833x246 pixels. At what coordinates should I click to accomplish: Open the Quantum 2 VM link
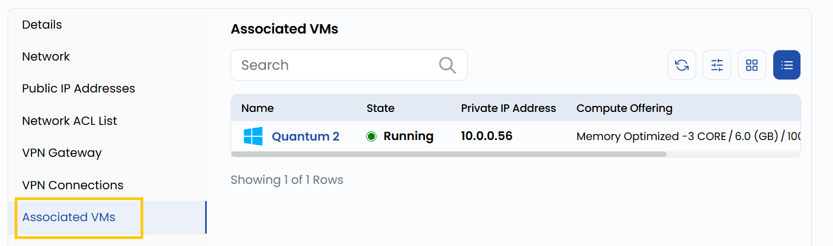pyautogui.click(x=306, y=136)
